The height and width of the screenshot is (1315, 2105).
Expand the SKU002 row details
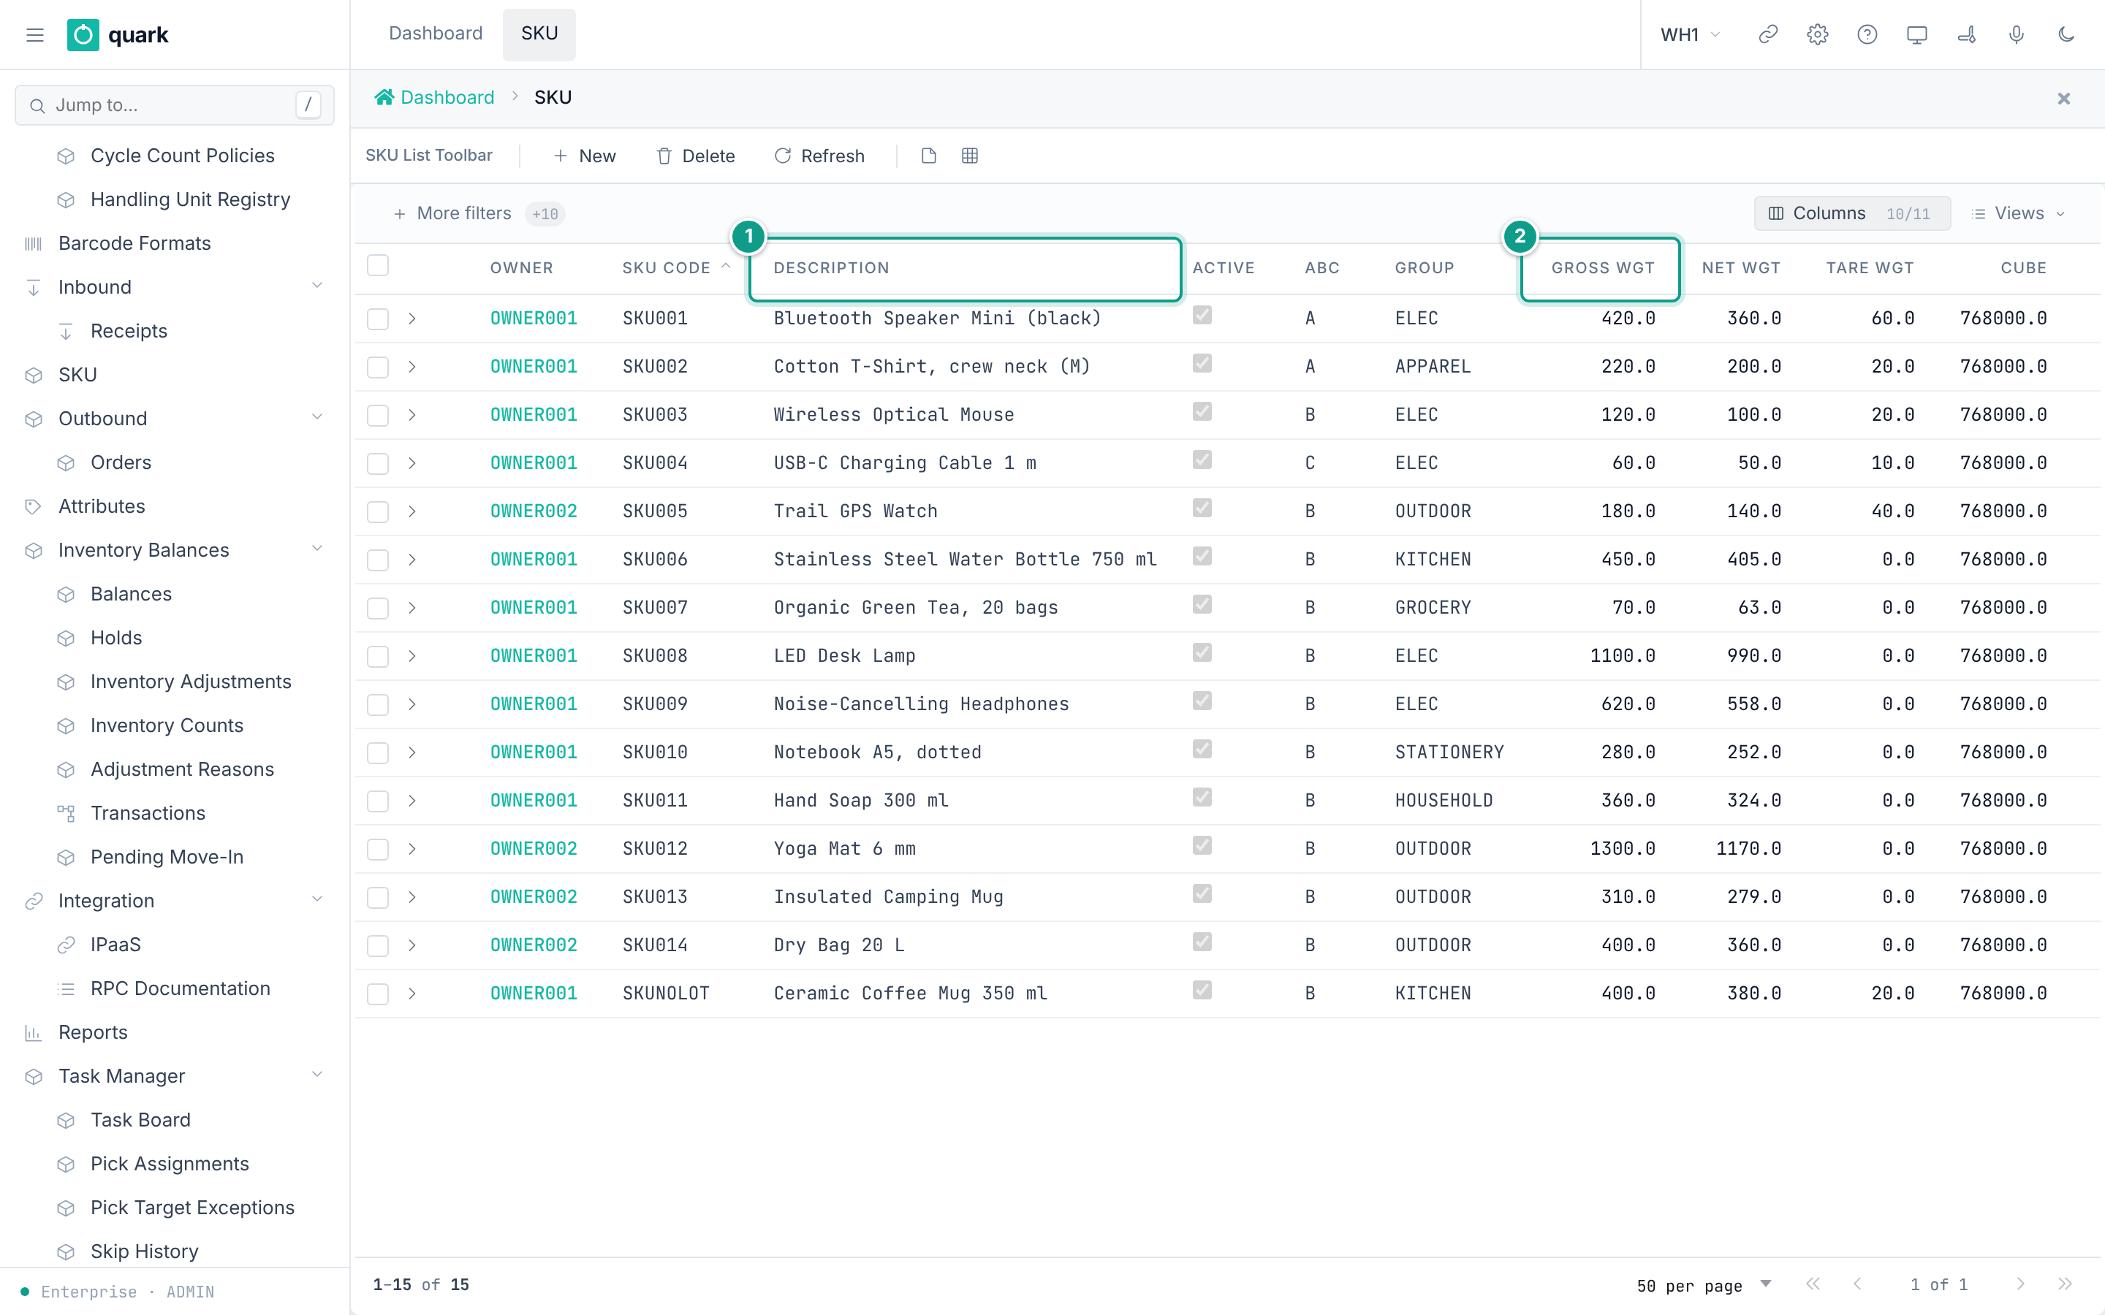412,367
